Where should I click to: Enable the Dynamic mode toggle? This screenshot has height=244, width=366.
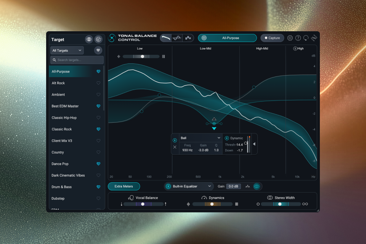(226, 138)
